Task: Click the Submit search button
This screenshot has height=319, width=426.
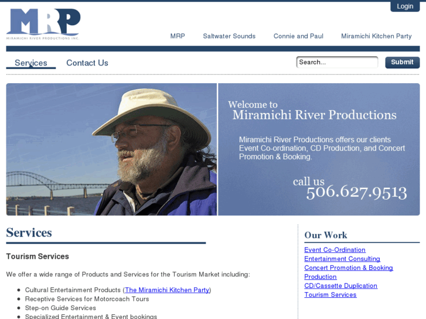Action: tap(403, 63)
